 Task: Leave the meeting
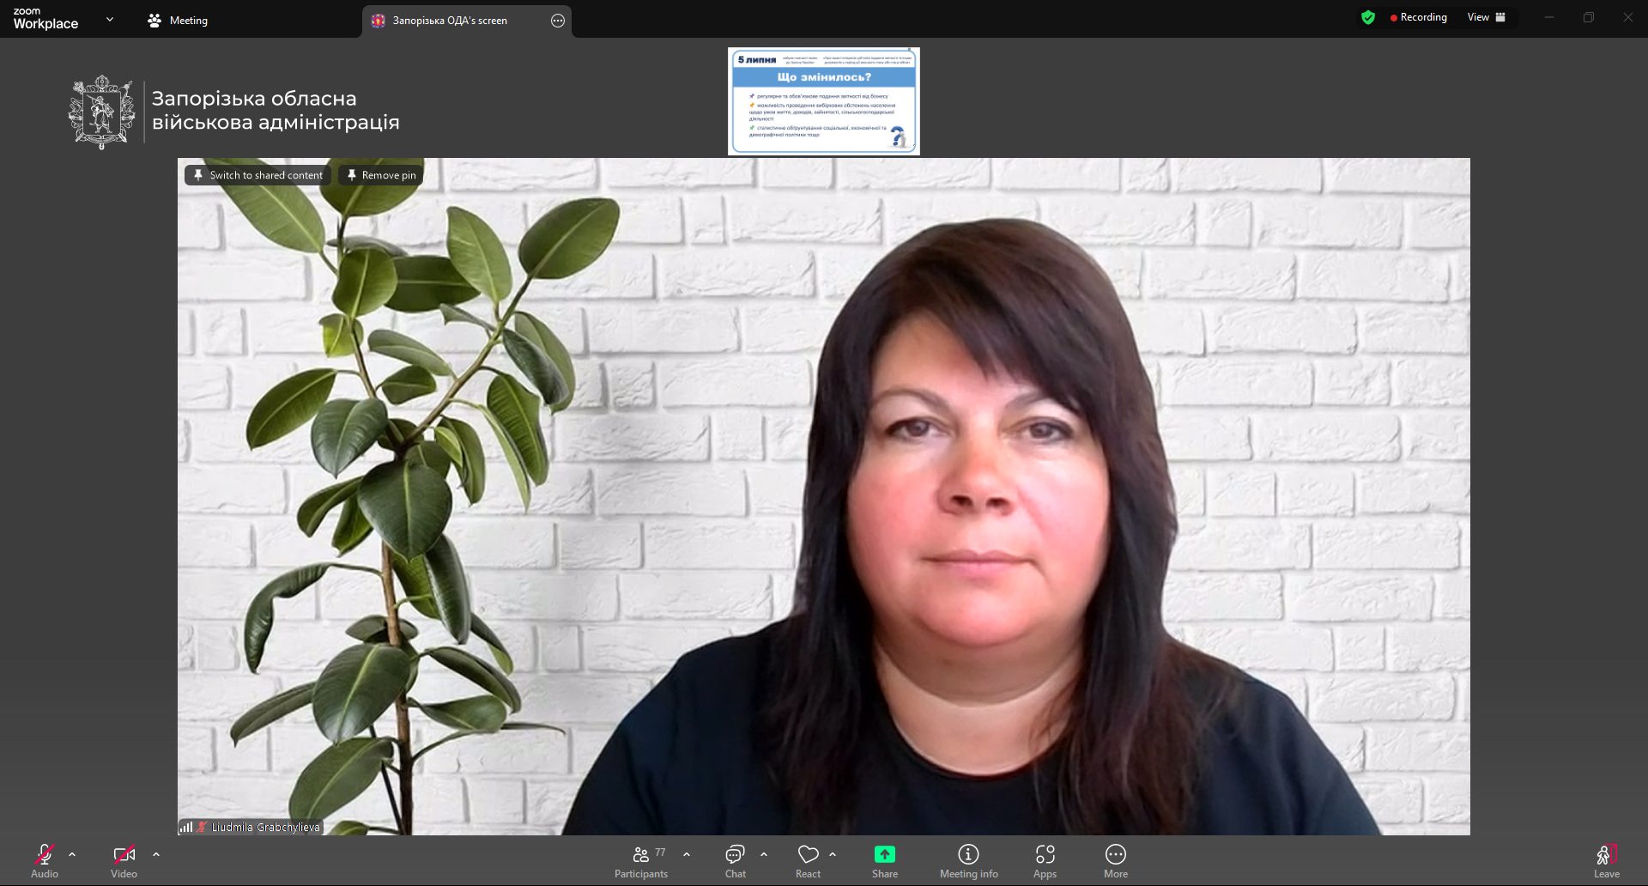pos(1607,861)
